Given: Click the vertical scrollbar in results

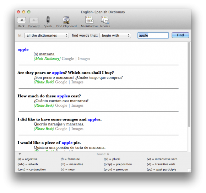Looking at the screenshot, I should click(189, 85).
